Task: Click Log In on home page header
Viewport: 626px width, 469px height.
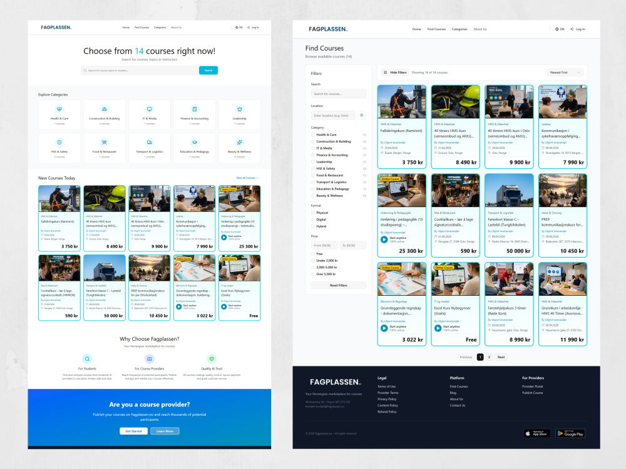Action: point(253,28)
